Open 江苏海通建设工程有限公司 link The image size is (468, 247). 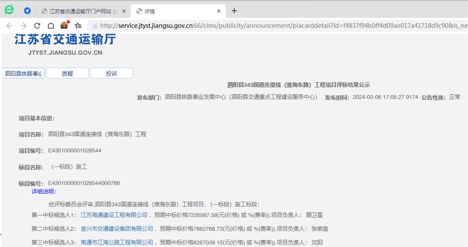(x=114, y=215)
